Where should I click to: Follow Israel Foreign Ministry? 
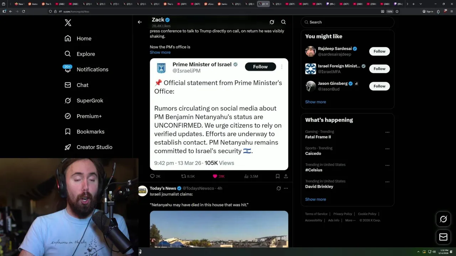379,69
